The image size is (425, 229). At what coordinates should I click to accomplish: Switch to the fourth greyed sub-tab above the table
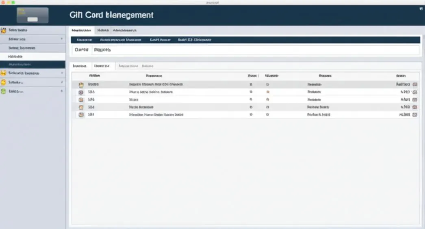tap(148, 66)
